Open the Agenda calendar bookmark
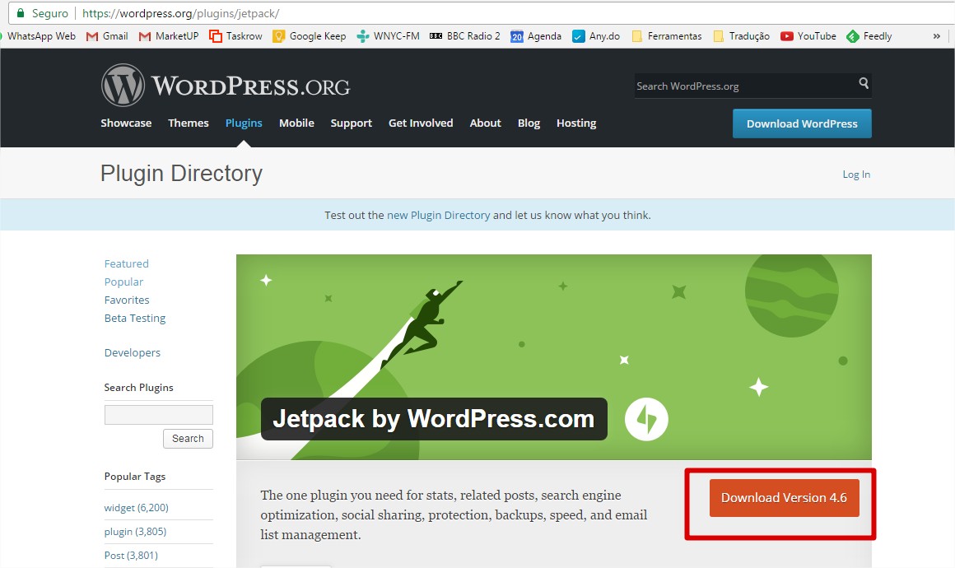 (536, 36)
